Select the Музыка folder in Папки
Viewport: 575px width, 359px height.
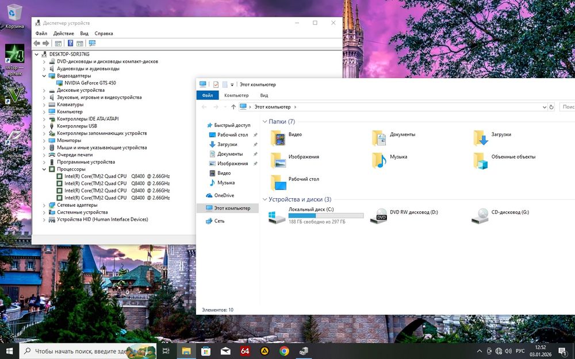pyautogui.click(x=390, y=160)
